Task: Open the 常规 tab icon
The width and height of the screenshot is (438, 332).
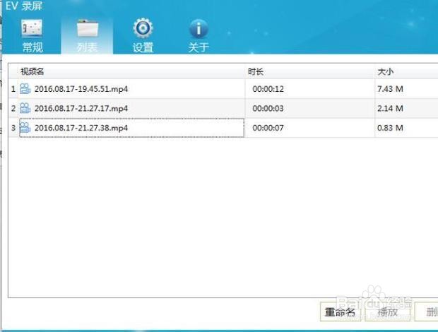Action: click(x=32, y=28)
